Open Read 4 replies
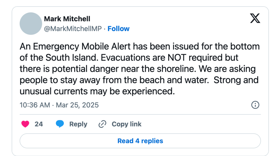The height and width of the screenshot is (156, 278). click(140, 141)
